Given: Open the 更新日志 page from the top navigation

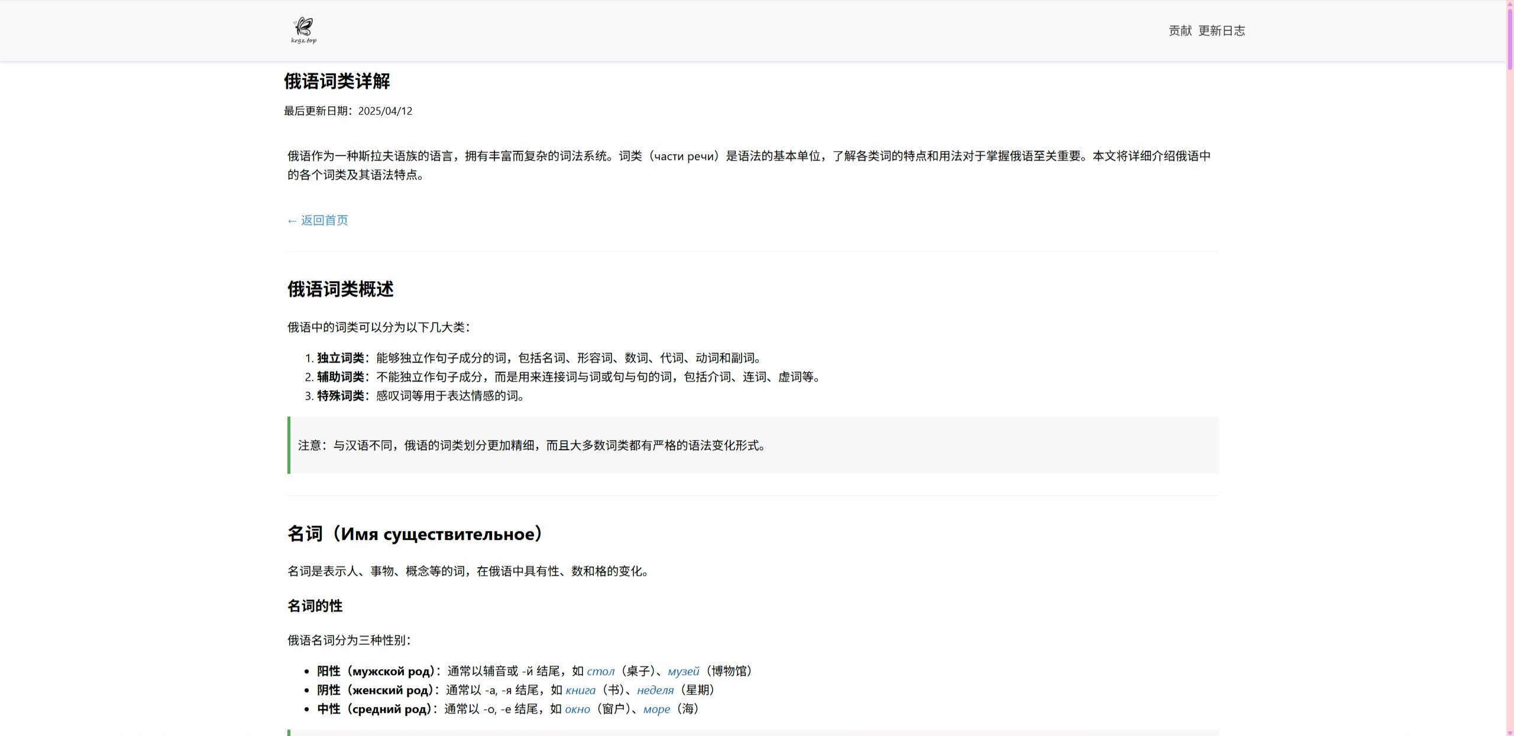Looking at the screenshot, I should tap(1222, 30).
